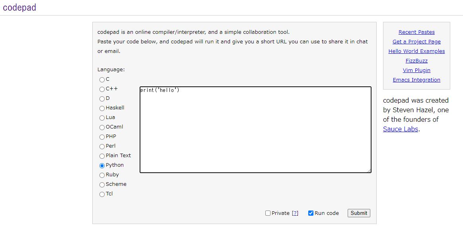Image resolution: width=463 pixels, height=232 pixels.
Task: Go to Hello World Examples
Action: (x=416, y=51)
